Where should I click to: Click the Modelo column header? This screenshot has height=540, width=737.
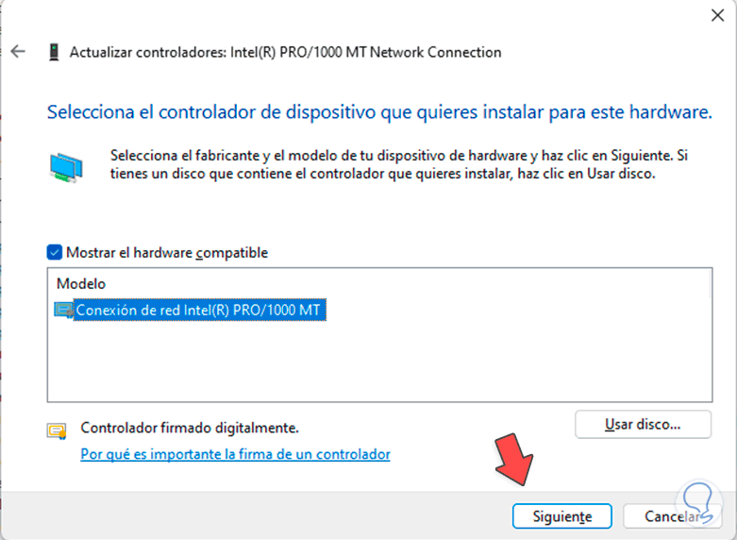point(81,283)
